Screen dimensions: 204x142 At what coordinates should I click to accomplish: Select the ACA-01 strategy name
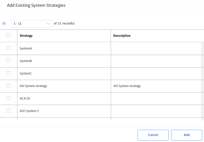[25, 98]
